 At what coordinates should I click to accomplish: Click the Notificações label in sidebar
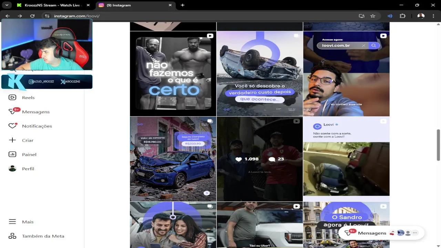tap(37, 126)
